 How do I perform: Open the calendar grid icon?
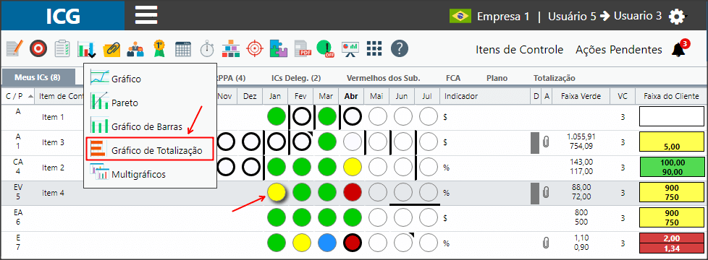click(x=183, y=48)
